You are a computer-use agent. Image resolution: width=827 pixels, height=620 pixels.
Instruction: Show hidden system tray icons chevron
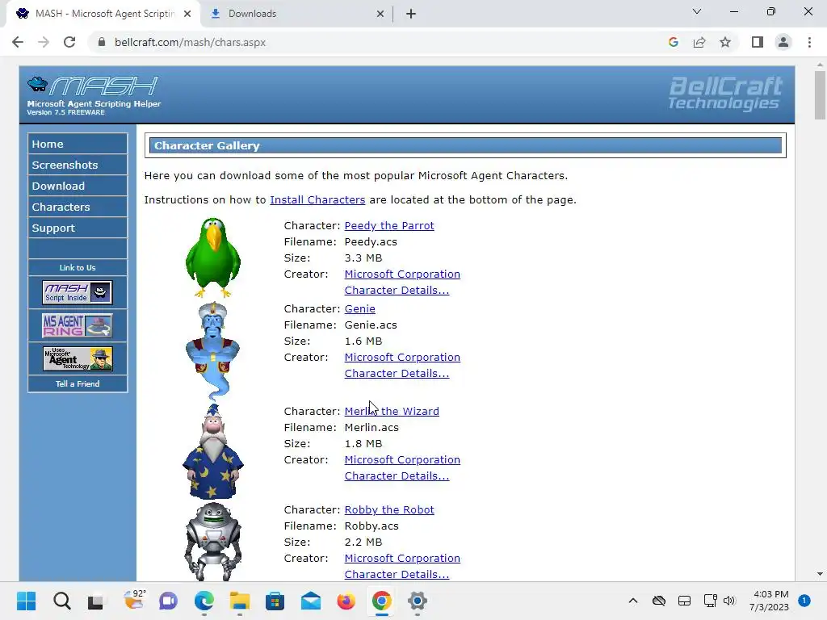tap(633, 601)
